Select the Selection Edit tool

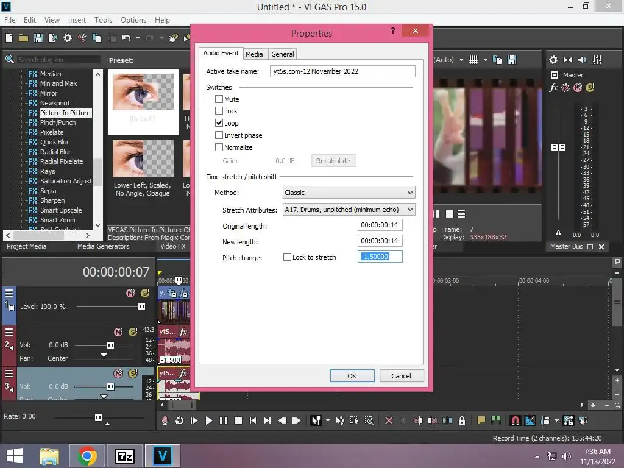(x=354, y=420)
